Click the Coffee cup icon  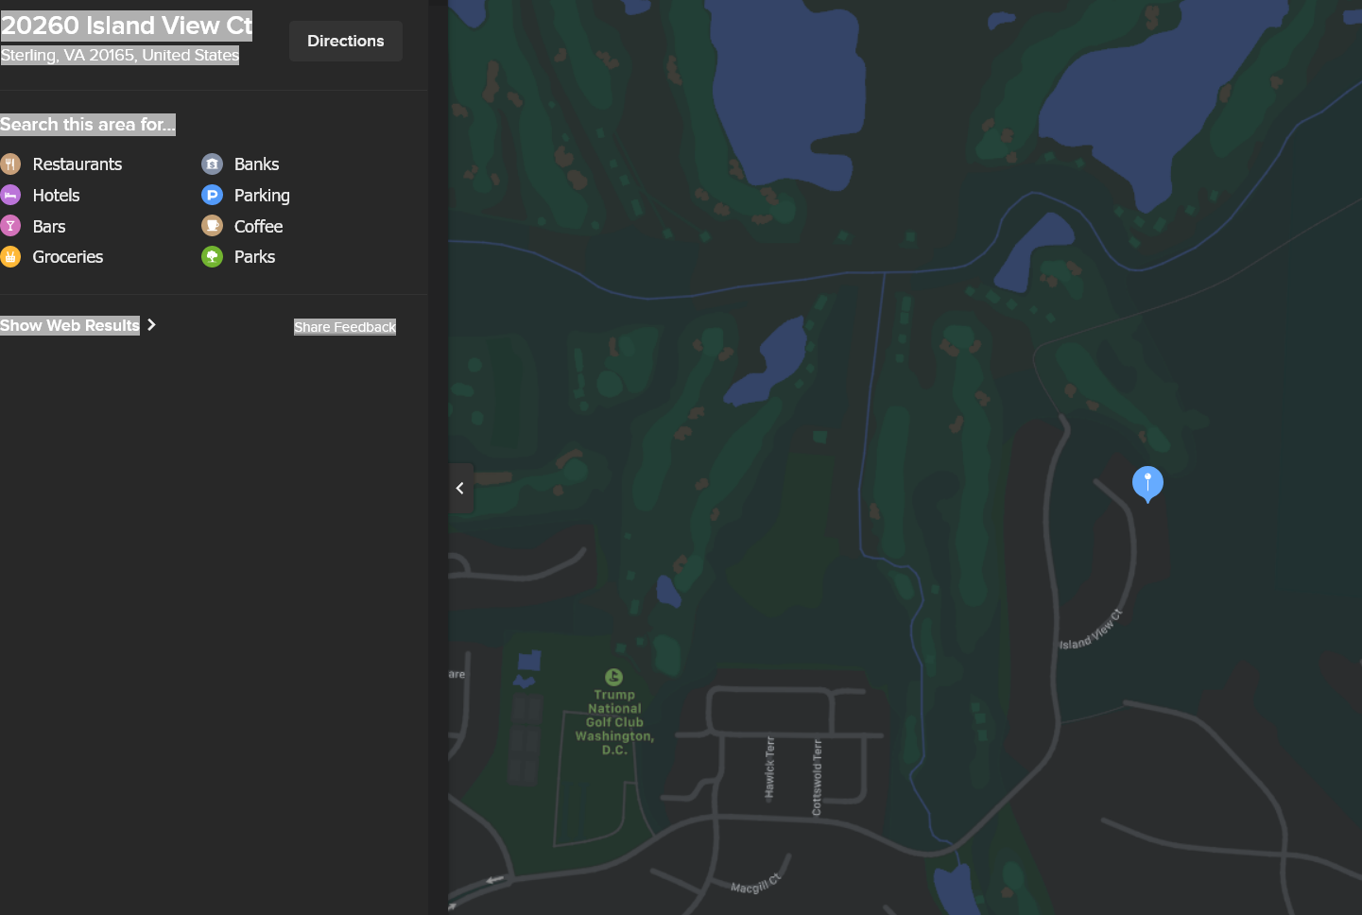[213, 226]
